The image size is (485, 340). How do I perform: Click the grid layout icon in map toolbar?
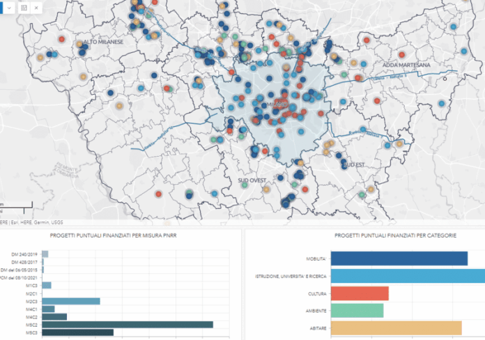[24, 7]
